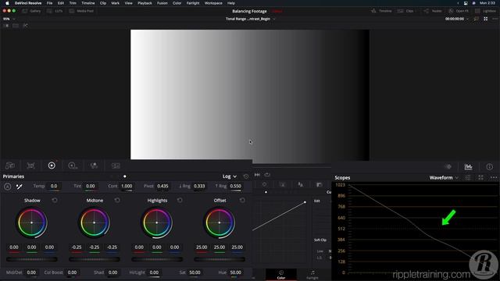Viewport: 500px width, 281px height.
Task: Toggle the Clips panel button
Action: (405, 11)
